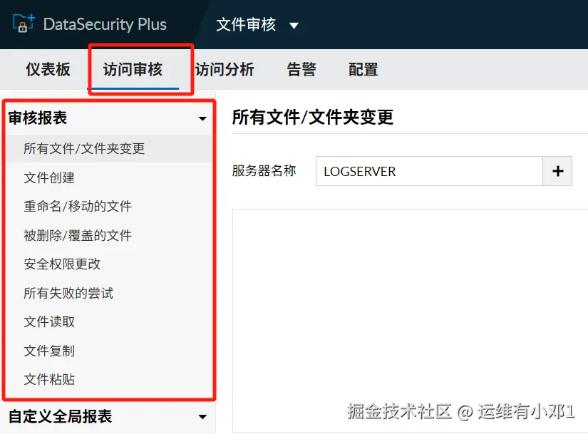The height and width of the screenshot is (434, 588).
Task: Open the 配置 tab
Action: pos(363,69)
